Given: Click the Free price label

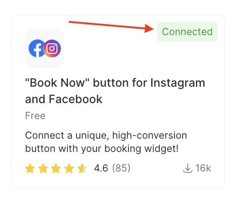Looking at the screenshot, I should click(x=35, y=116).
